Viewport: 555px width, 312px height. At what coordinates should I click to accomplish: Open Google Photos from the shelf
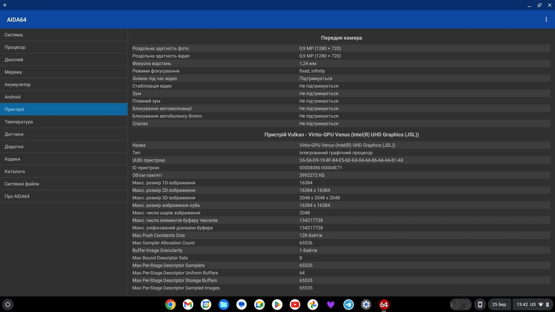pyautogui.click(x=313, y=304)
